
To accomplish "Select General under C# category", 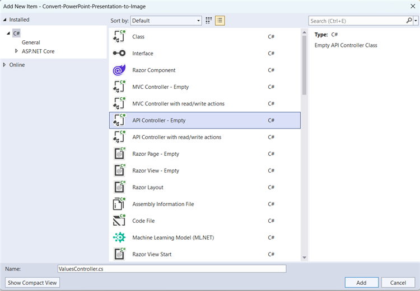I will pos(31,42).
